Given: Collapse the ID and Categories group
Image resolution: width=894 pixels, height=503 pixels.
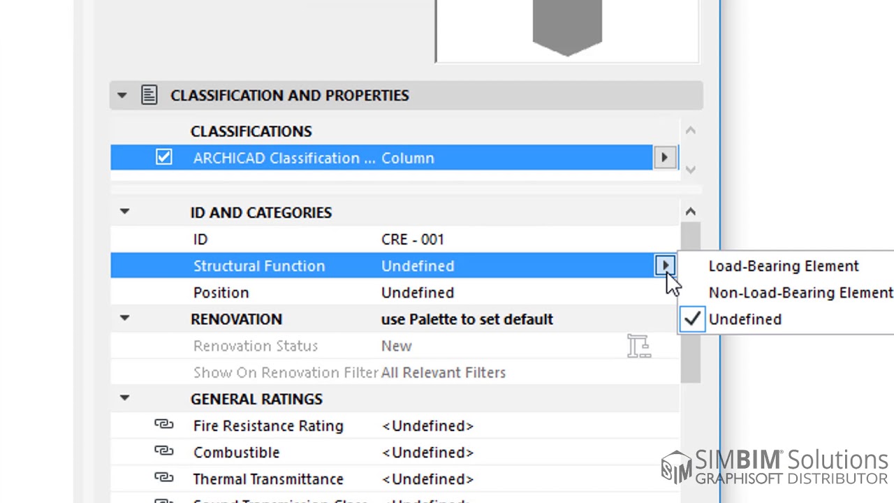Looking at the screenshot, I should (x=124, y=212).
